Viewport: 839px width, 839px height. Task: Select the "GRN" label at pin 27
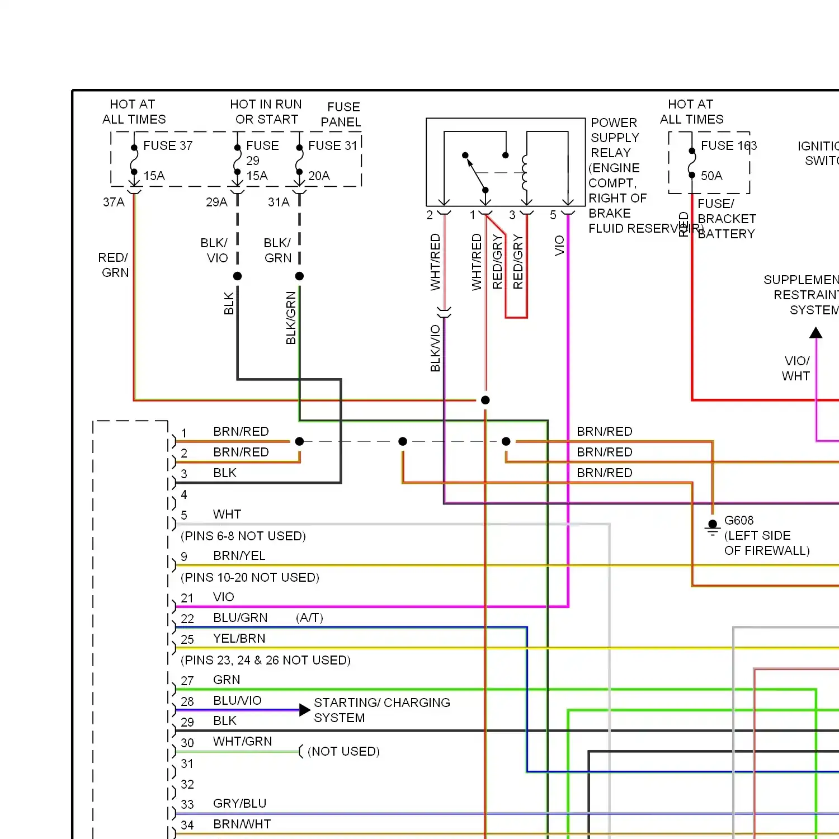[x=227, y=680]
